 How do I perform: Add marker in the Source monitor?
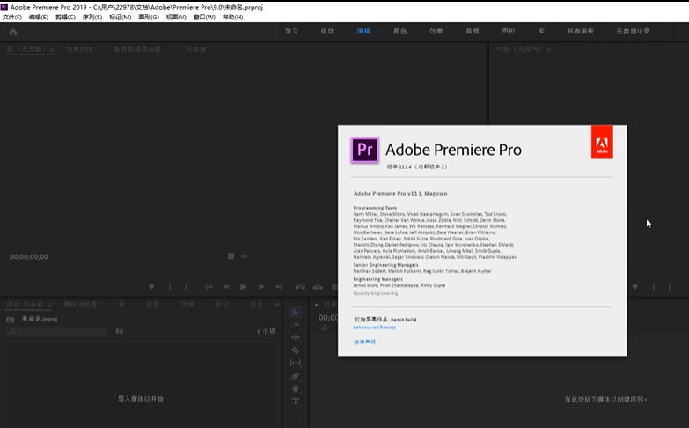tap(151, 286)
